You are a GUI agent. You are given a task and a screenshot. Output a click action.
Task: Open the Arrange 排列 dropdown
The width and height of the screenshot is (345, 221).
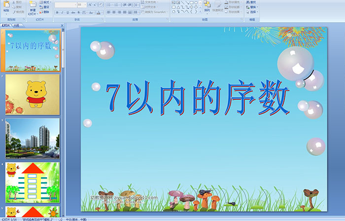tap(207, 7)
